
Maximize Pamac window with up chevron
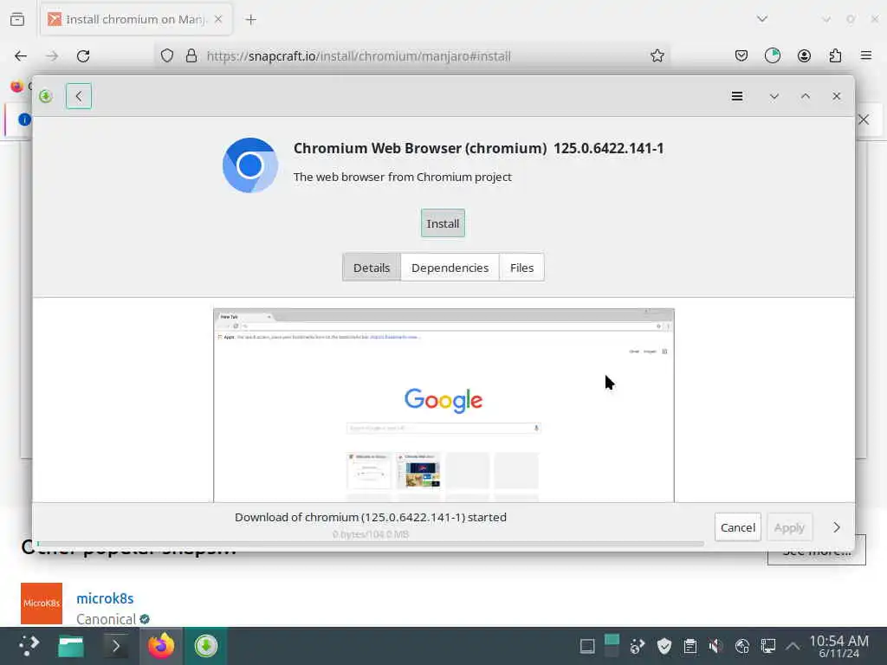click(806, 96)
